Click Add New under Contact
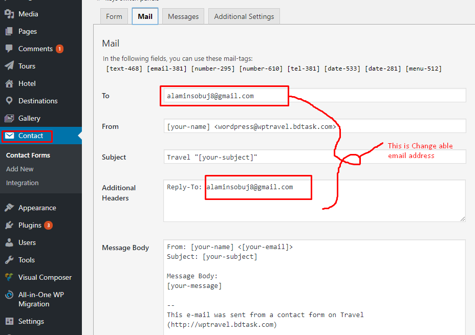The image size is (475, 335). tap(19, 169)
